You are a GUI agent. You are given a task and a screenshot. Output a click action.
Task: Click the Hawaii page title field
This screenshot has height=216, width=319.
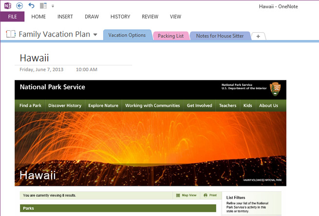(34, 58)
